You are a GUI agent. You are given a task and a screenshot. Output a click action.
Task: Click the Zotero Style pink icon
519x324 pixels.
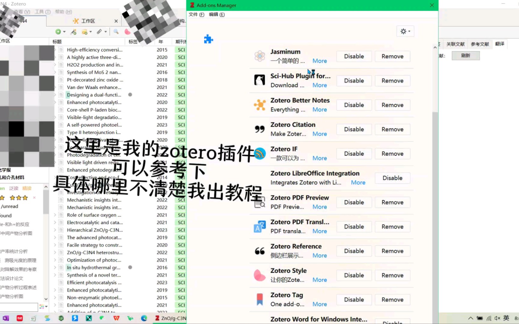pyautogui.click(x=260, y=275)
